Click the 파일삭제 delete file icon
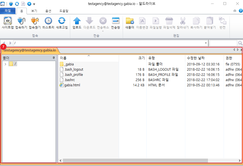243x166 pixels. [169, 23]
